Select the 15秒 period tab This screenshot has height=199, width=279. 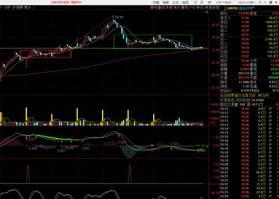click(x=7, y=7)
